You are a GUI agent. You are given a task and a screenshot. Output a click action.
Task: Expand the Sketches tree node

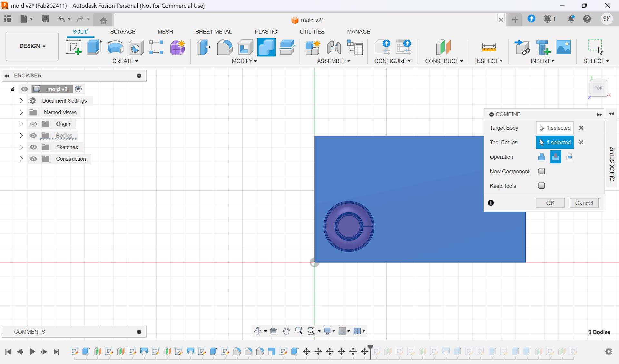(21, 147)
